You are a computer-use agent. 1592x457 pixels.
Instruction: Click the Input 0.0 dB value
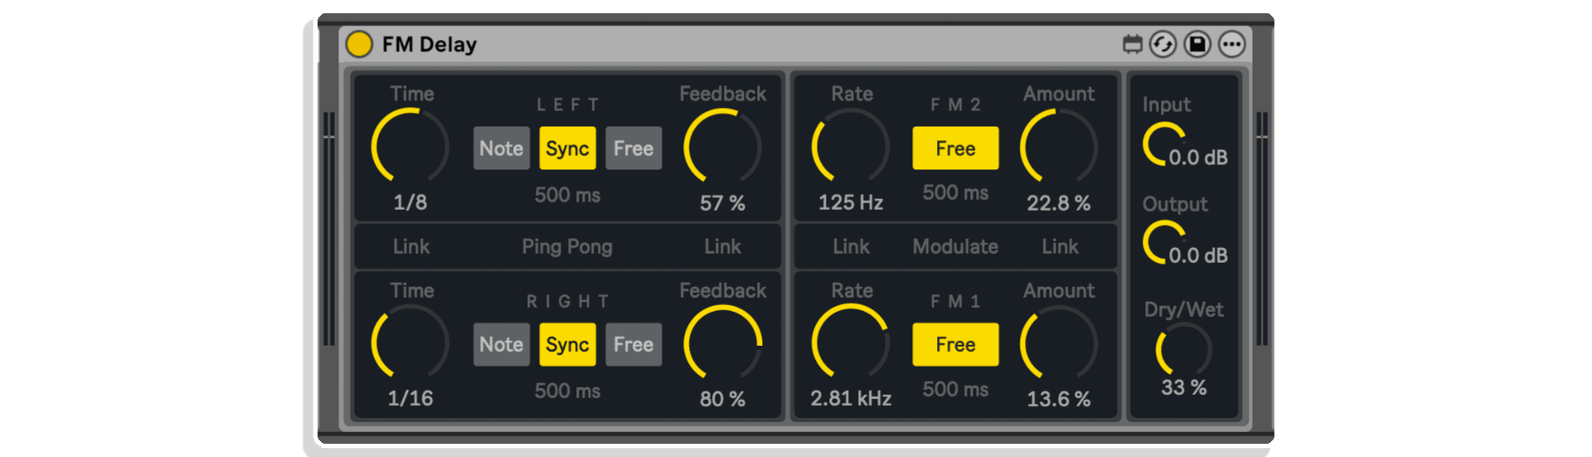(x=1198, y=158)
